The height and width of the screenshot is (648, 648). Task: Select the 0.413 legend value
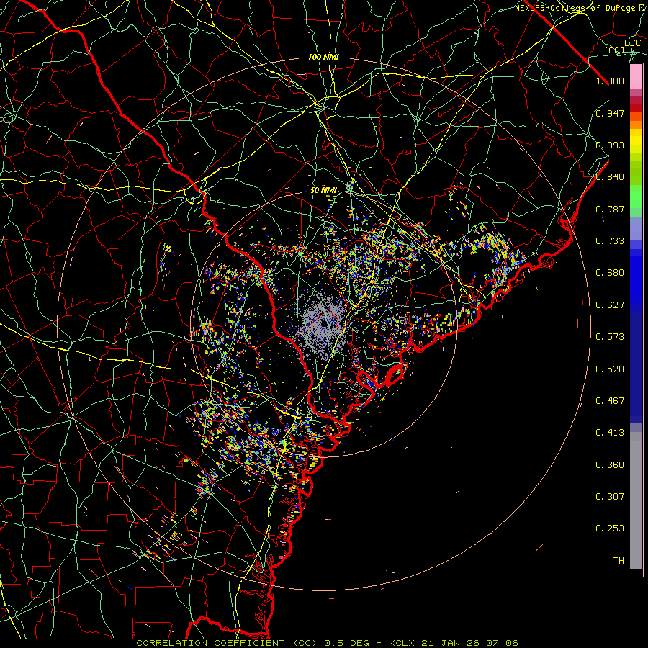pos(610,433)
